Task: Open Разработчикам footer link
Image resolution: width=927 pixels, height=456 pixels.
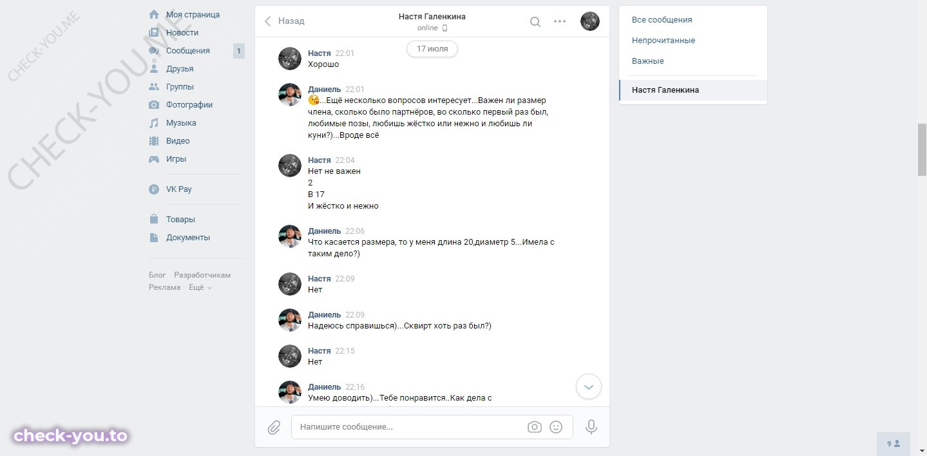Action: coord(202,275)
